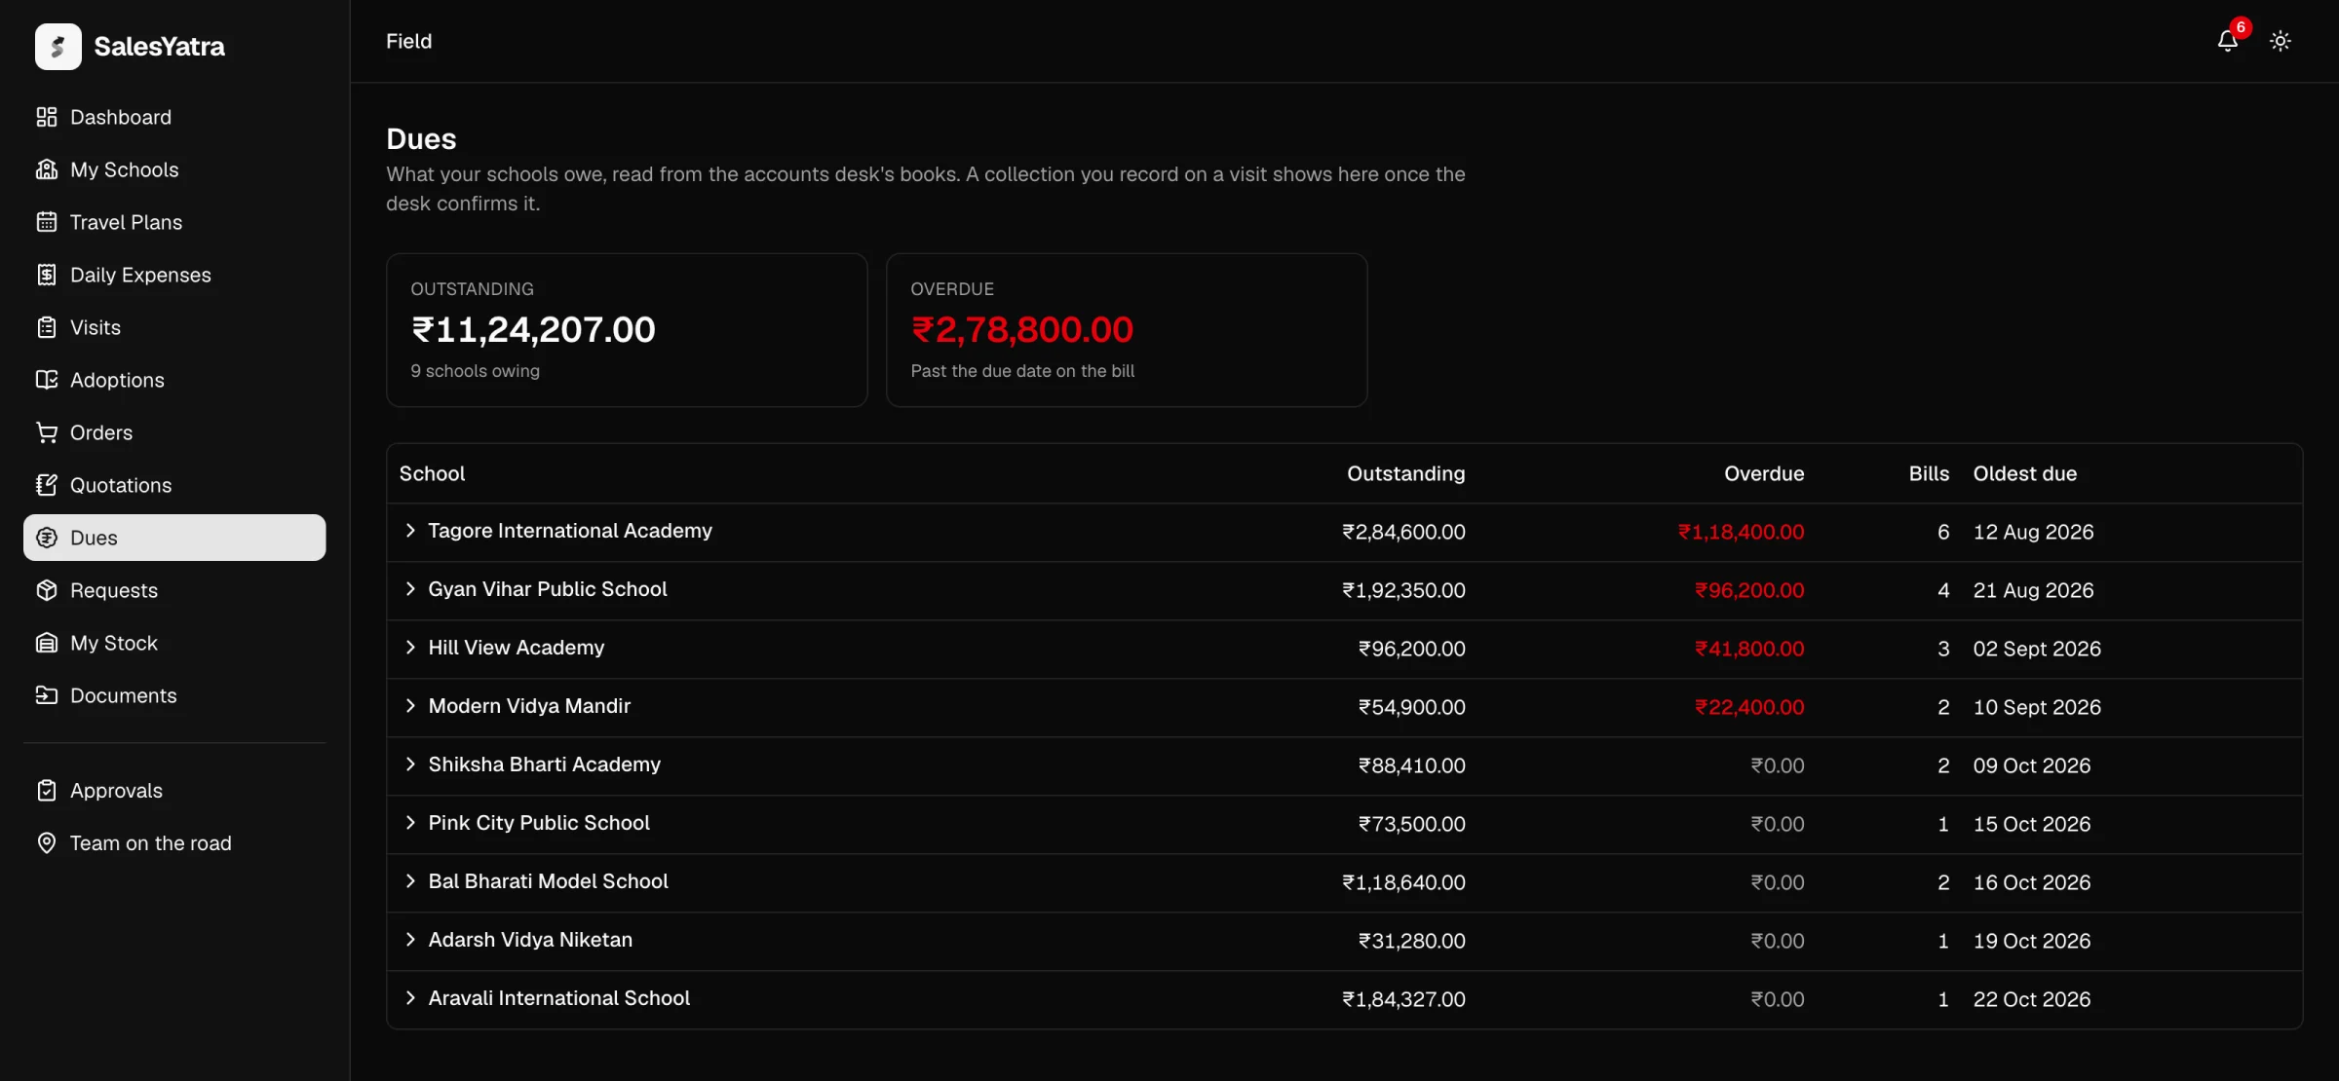2339x1081 pixels.
Task: Click the SalesYatra logo icon
Action: [58, 46]
